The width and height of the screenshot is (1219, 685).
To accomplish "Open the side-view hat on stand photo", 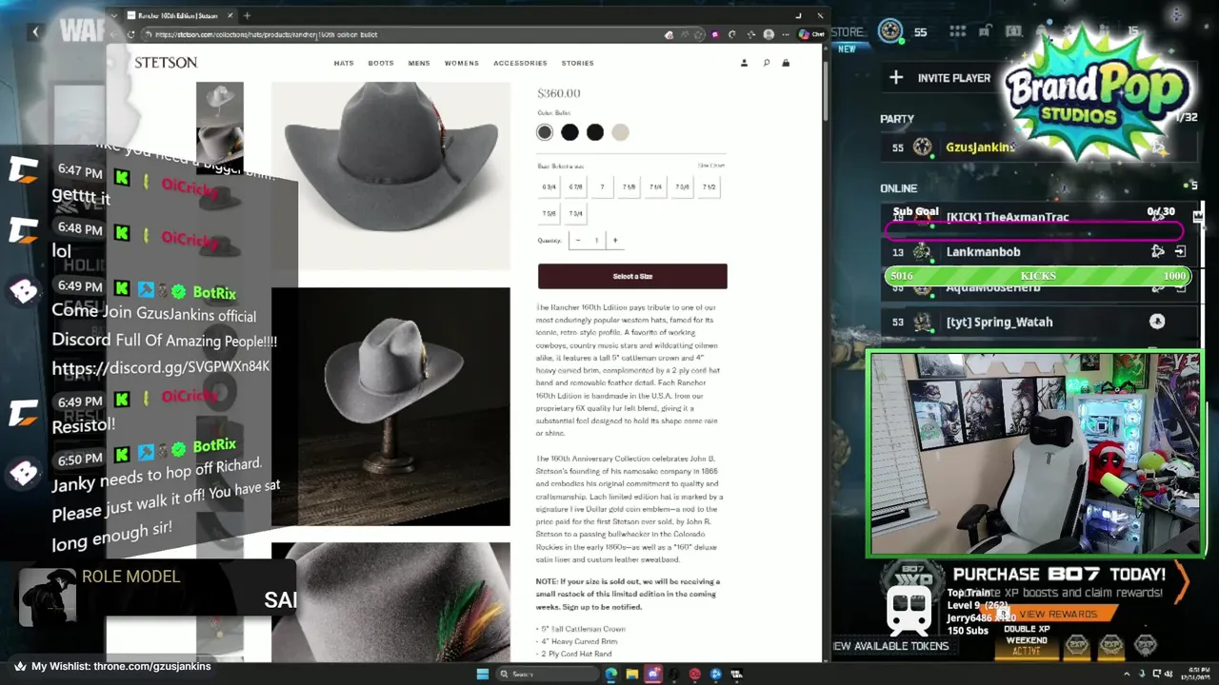I will pos(390,406).
